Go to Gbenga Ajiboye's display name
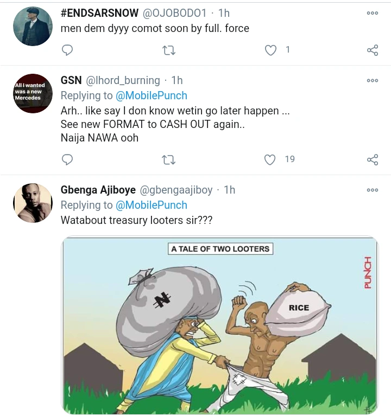391x417 pixels. (98, 190)
